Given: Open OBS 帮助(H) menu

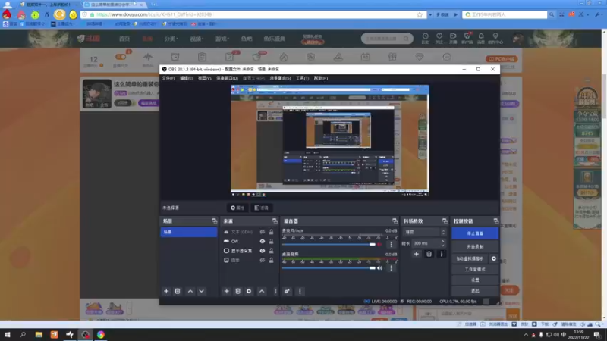Looking at the screenshot, I should click(x=321, y=78).
